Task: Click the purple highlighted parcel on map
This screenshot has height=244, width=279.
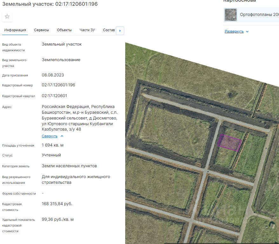Action: (229, 143)
